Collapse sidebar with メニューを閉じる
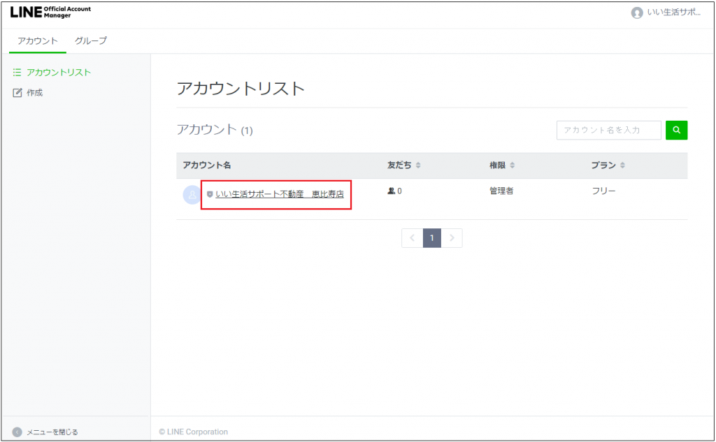Image resolution: width=716 pixels, height=442 pixels. 52,432
